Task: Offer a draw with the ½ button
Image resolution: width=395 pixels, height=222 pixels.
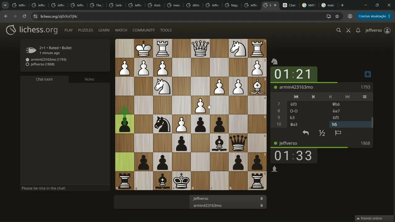Action: coord(322,133)
